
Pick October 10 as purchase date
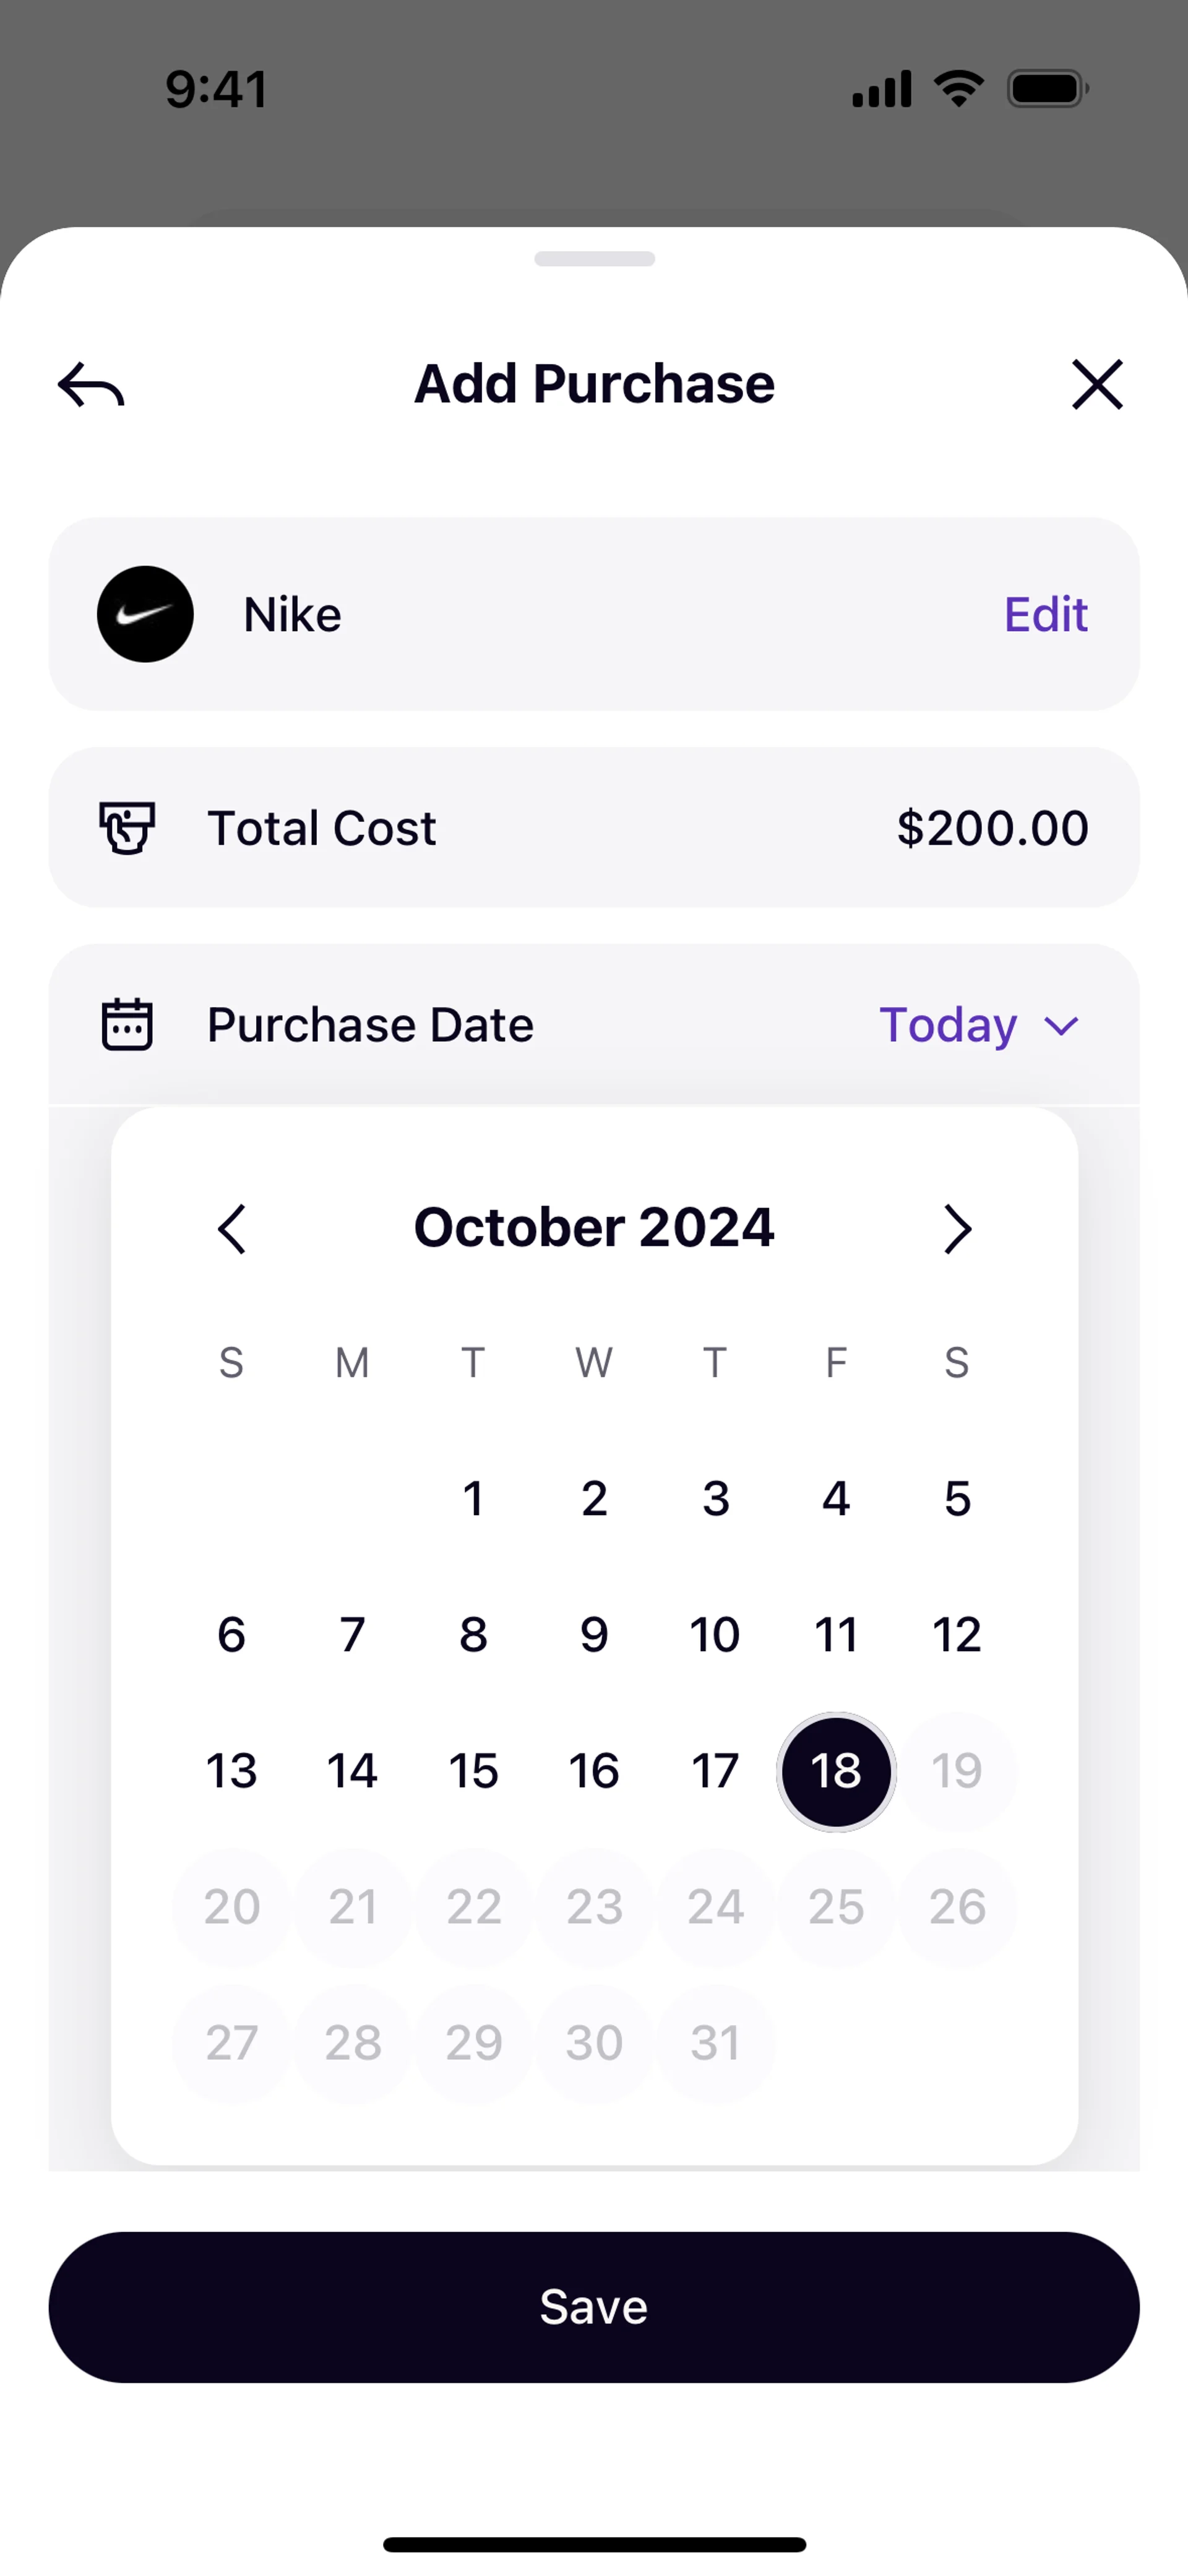click(715, 1635)
